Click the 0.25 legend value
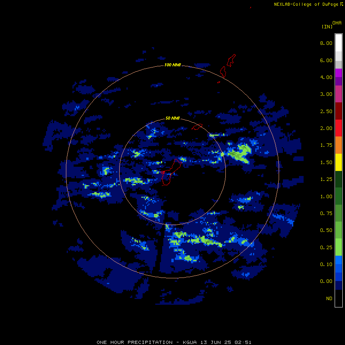Image resolution: width=345 pixels, height=345 pixels. 326,248
